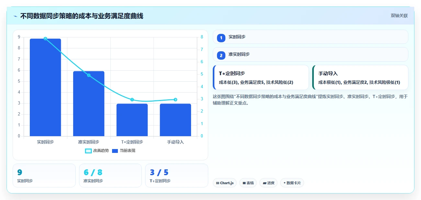The image size is (421, 200).
Task: Click the 成本低(3), 业务满足度5 description text
Action: pyautogui.click(x=256, y=82)
